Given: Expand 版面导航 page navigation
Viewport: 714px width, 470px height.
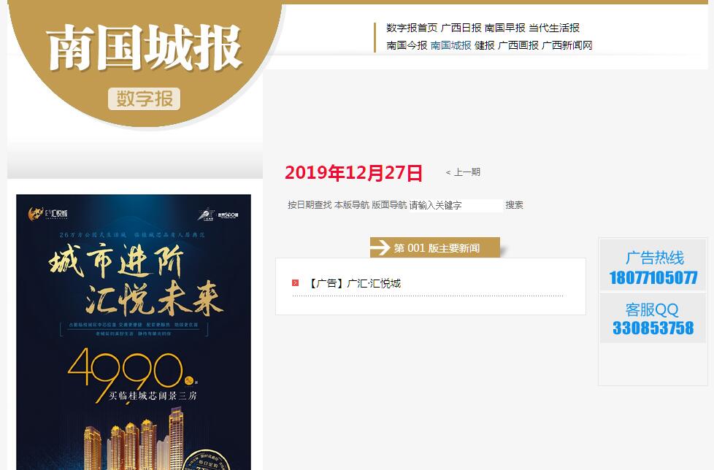Looking at the screenshot, I should [389, 205].
